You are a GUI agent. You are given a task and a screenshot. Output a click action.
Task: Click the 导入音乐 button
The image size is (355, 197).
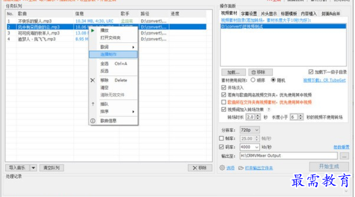pos(17,168)
